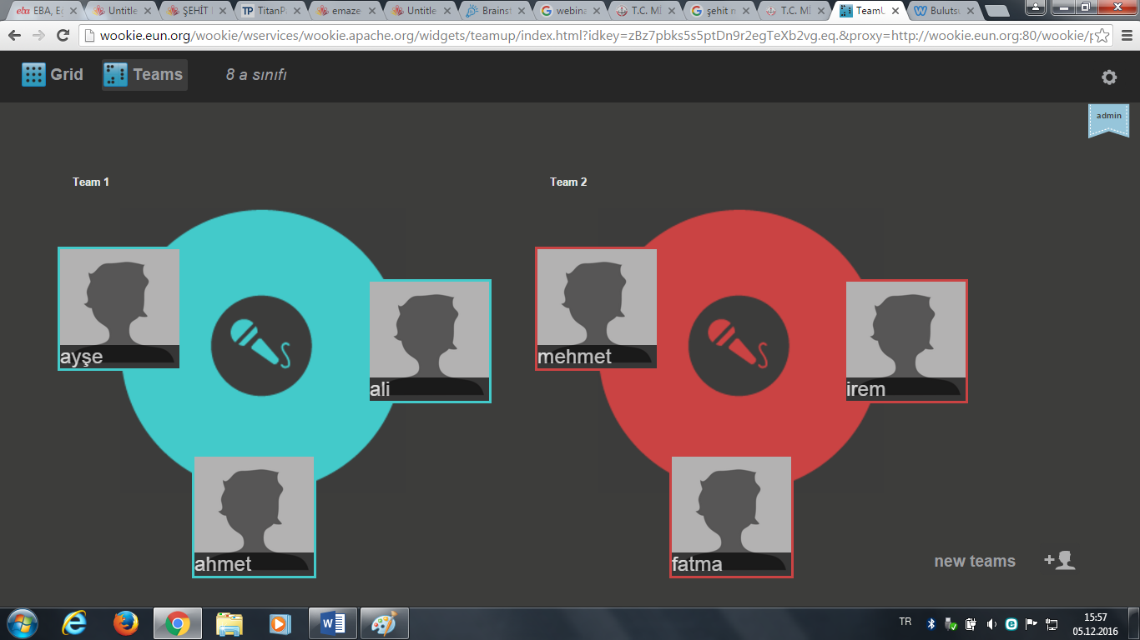Image resolution: width=1140 pixels, height=640 pixels.
Task: Mute audio via the speaker tray icon
Action: click(990, 622)
